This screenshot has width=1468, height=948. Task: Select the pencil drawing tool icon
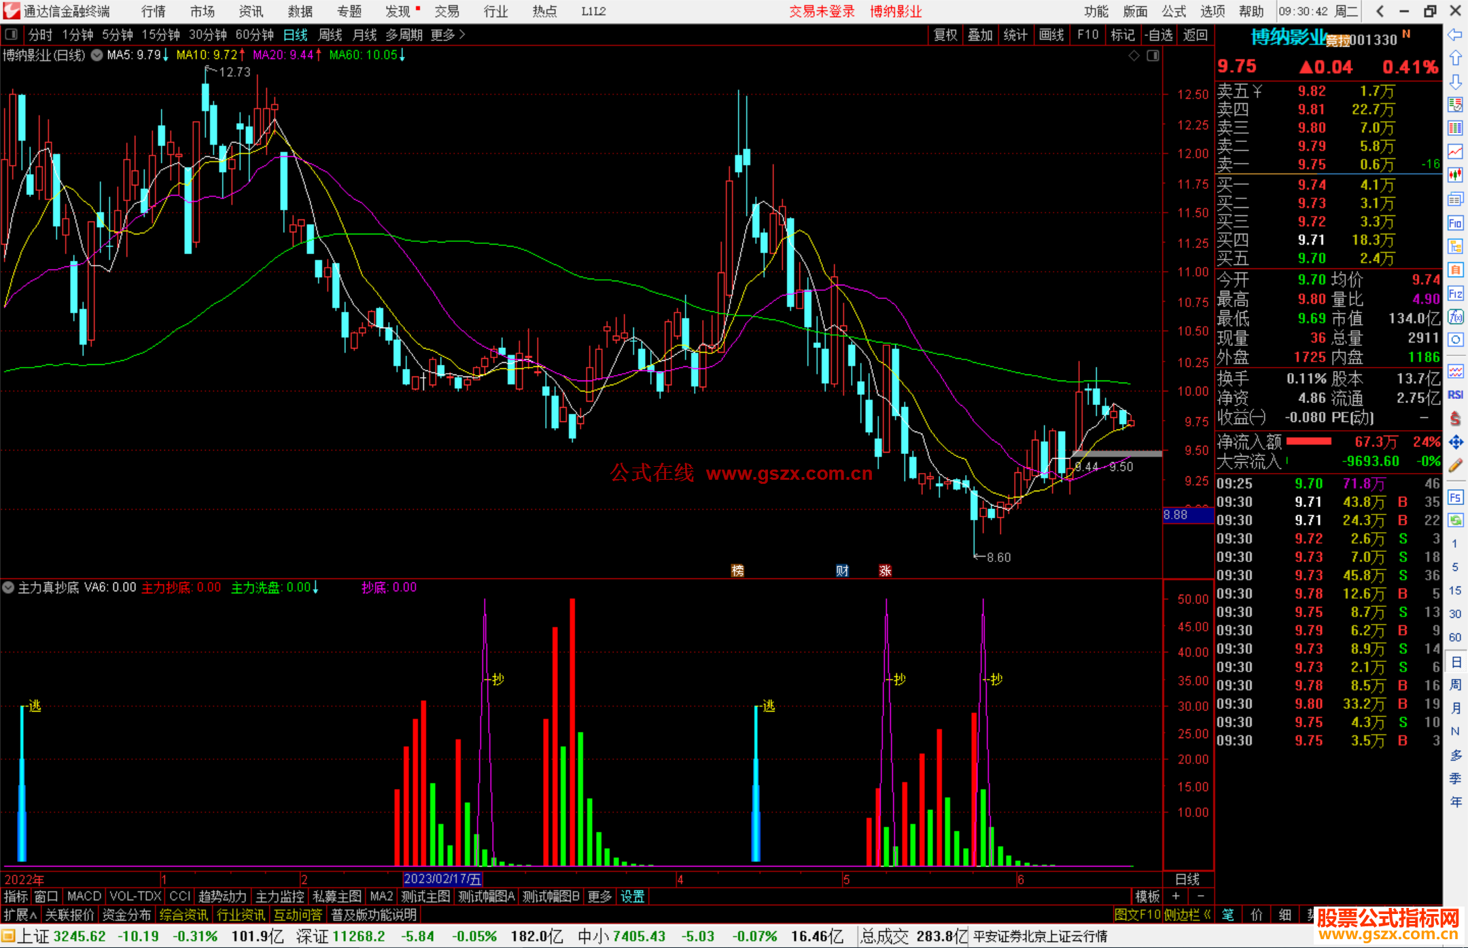coord(1455,466)
